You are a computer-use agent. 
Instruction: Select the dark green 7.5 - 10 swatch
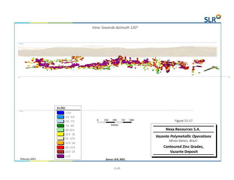[x=59, y=126]
